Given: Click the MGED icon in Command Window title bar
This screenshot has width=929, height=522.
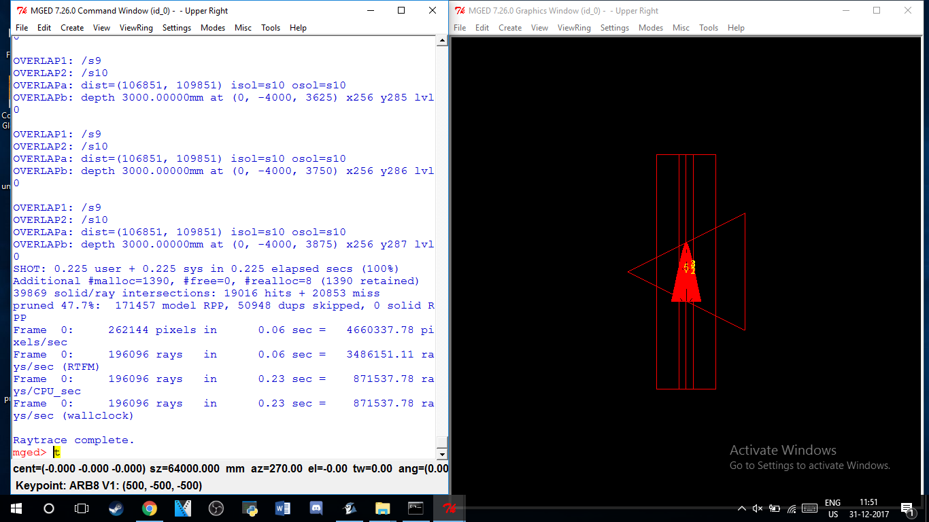Looking at the screenshot, I should [22, 11].
